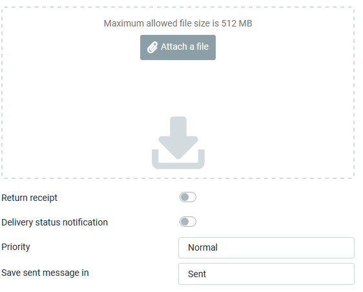Viewport: 363px width, 292px height.
Task: Select the Normal priority value
Action: (x=203, y=247)
